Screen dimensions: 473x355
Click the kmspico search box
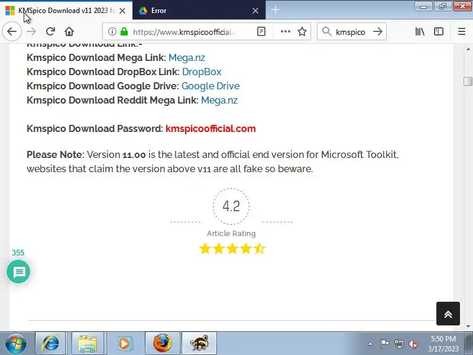[351, 32]
